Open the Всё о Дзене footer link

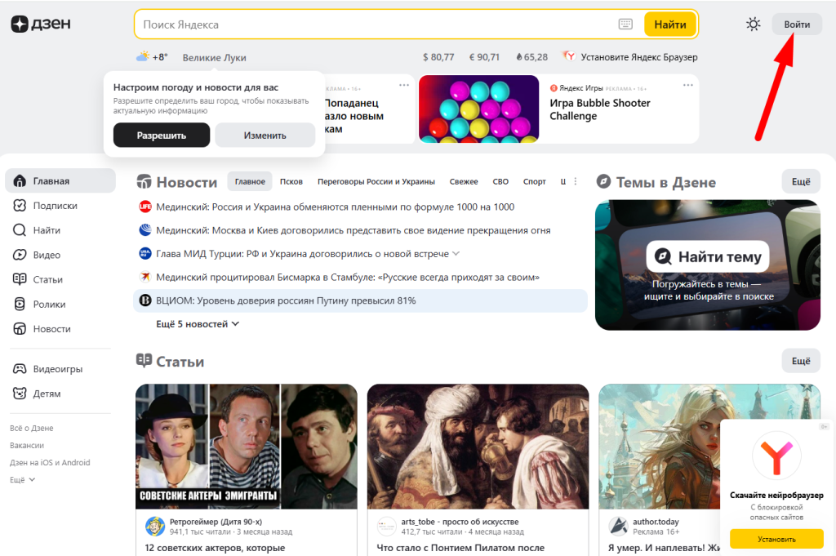pyautogui.click(x=32, y=428)
